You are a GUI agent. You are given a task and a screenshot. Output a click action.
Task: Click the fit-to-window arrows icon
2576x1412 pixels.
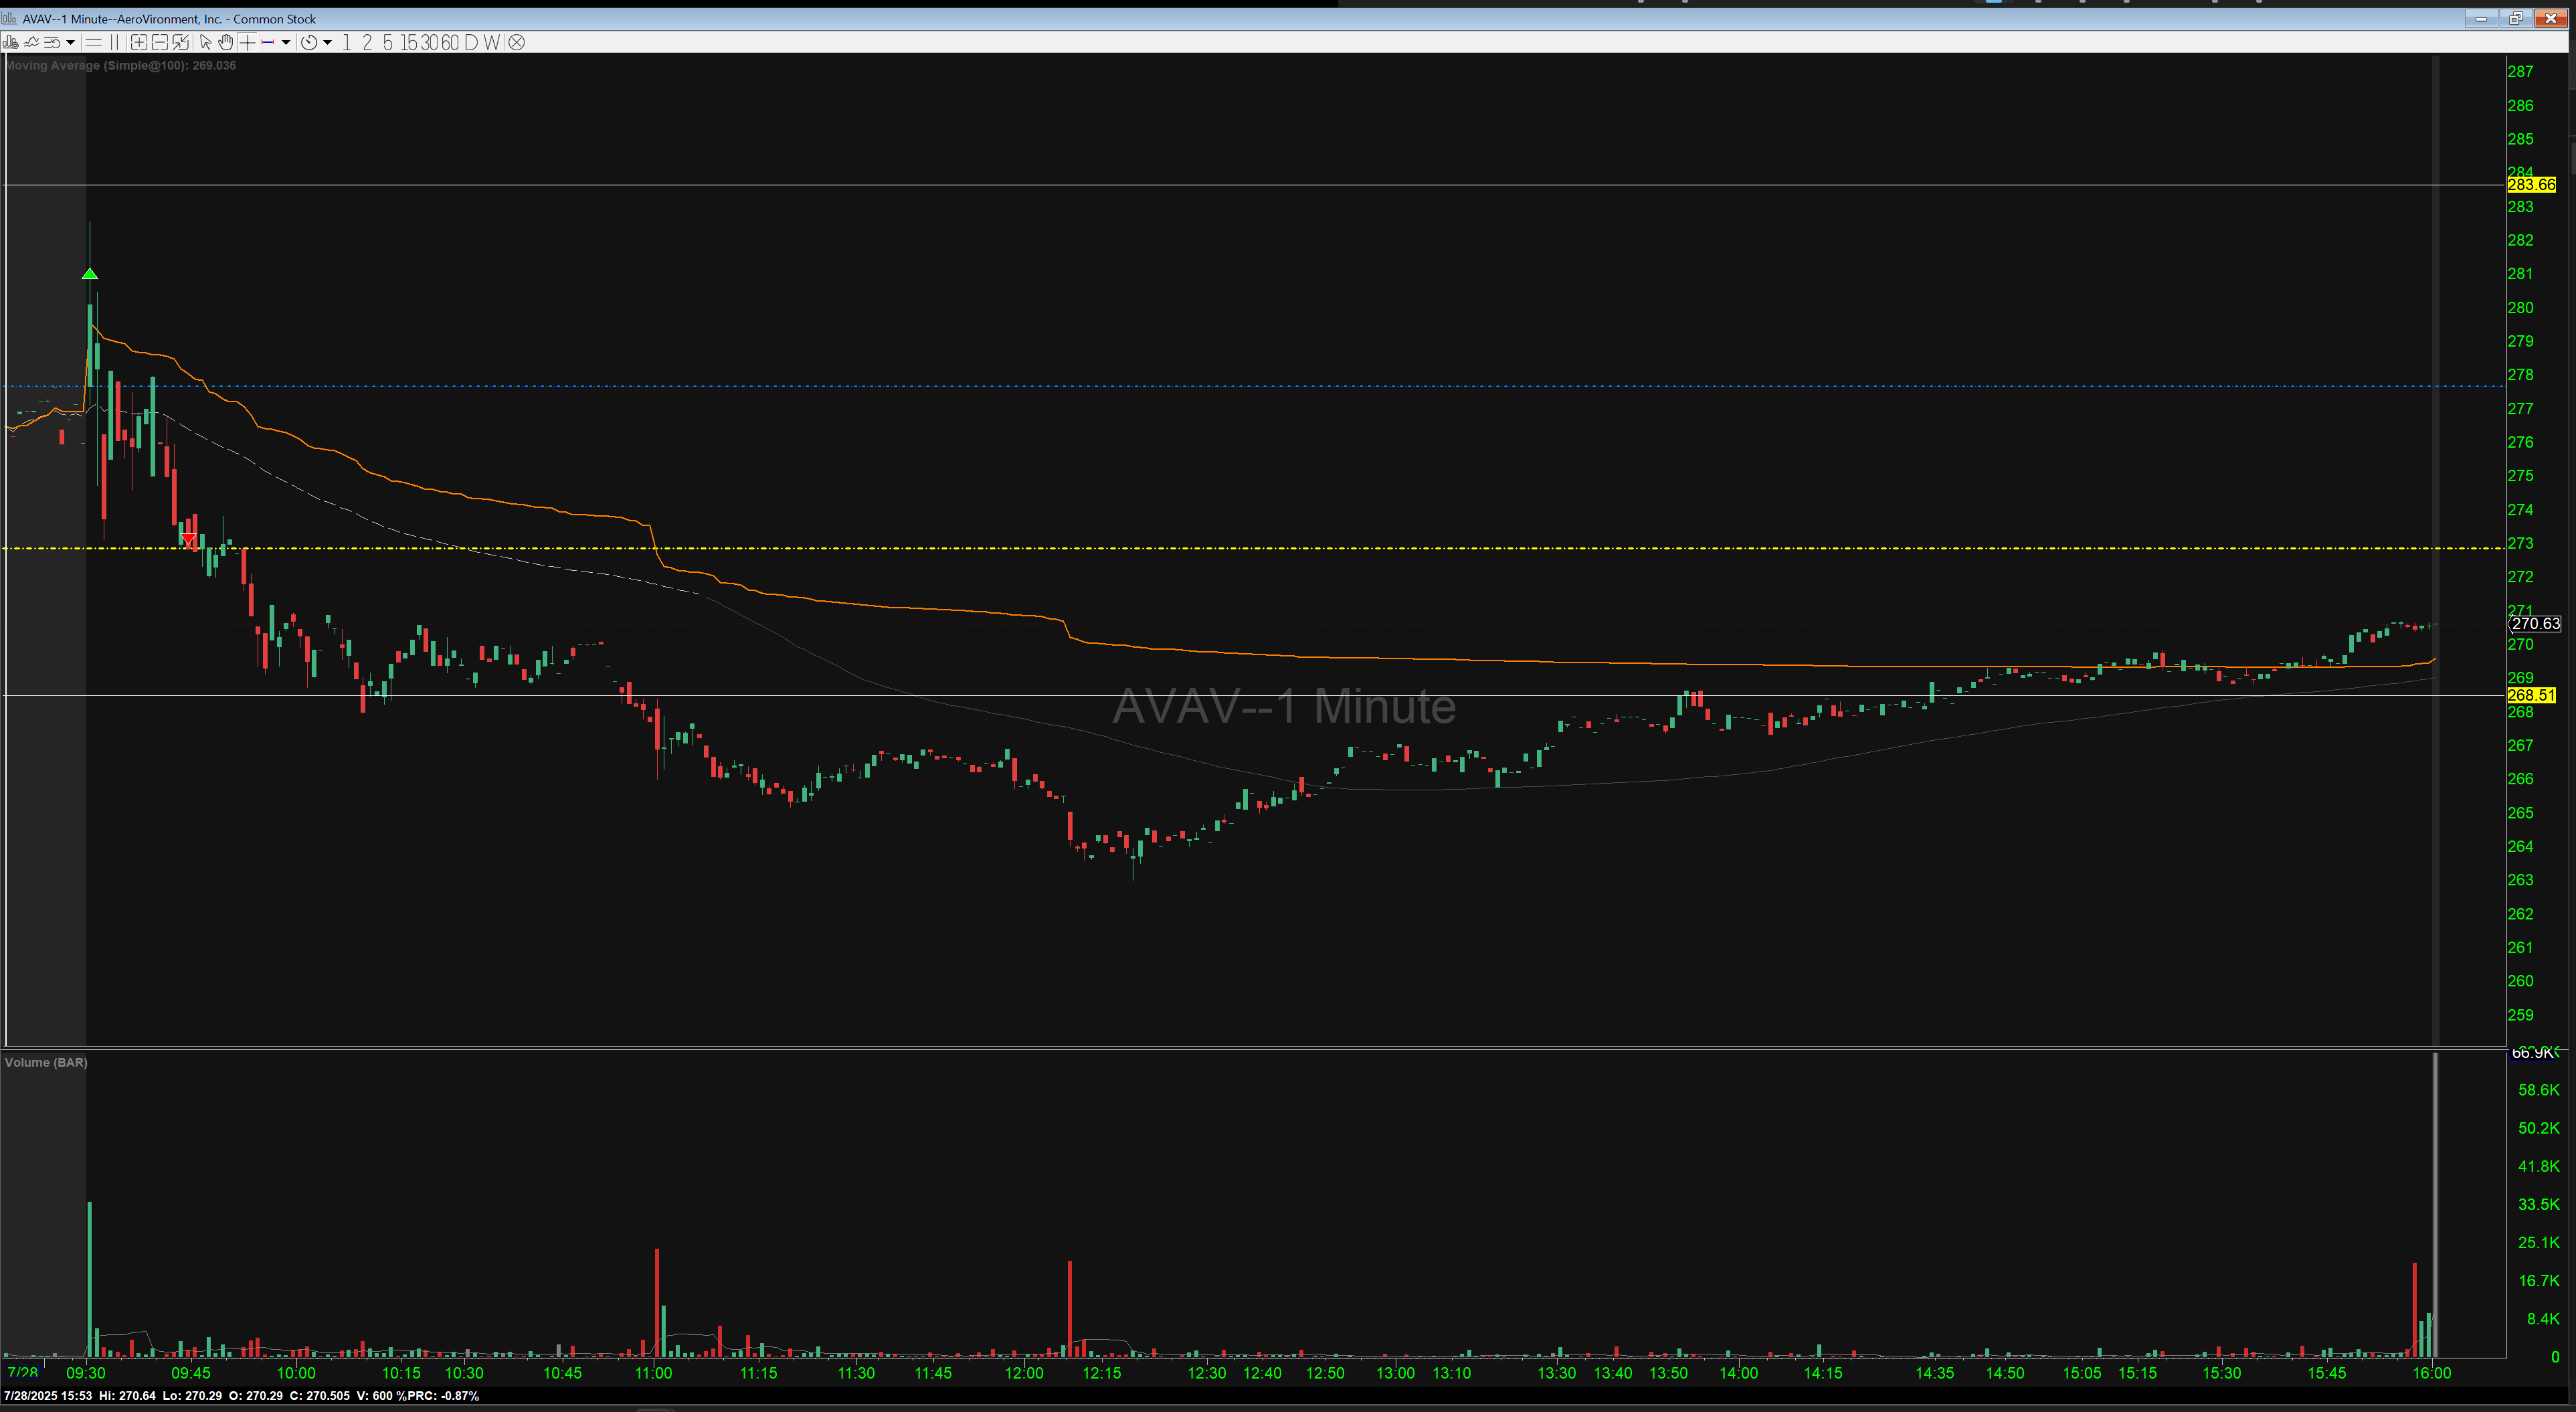pos(181,43)
